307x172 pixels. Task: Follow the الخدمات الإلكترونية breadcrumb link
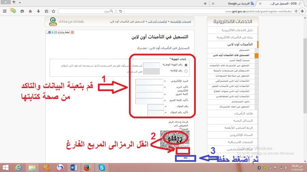(181, 21)
